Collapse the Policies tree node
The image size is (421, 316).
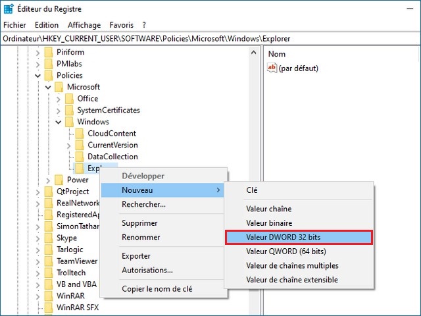pyautogui.click(x=37, y=76)
